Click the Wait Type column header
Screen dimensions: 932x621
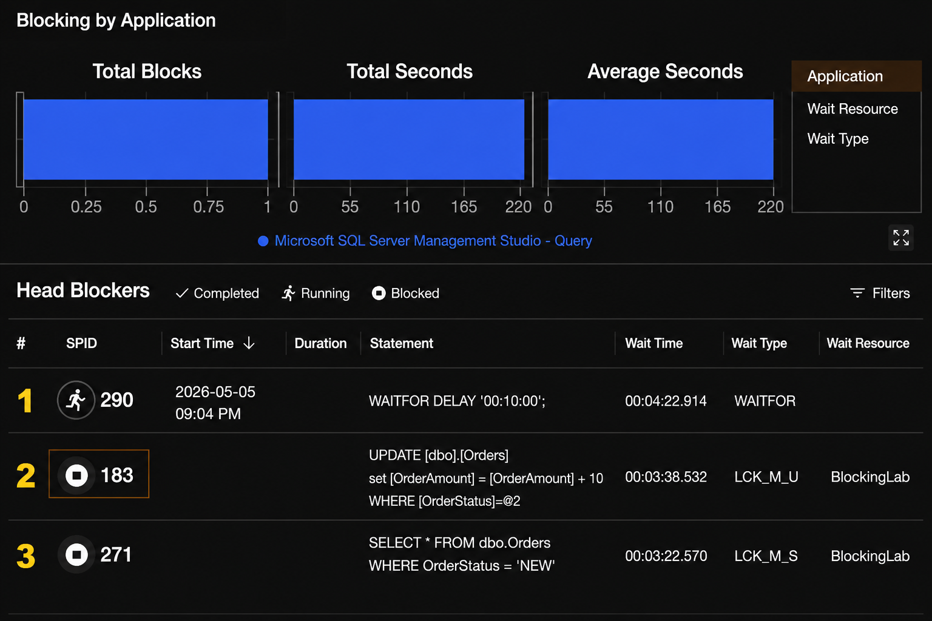759,343
